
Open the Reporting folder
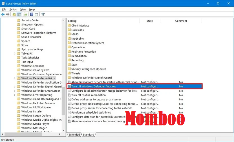click(x=77, y=60)
